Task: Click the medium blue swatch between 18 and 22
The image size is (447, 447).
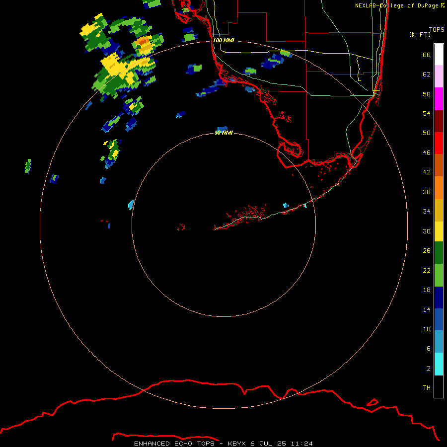Action: coord(439,319)
